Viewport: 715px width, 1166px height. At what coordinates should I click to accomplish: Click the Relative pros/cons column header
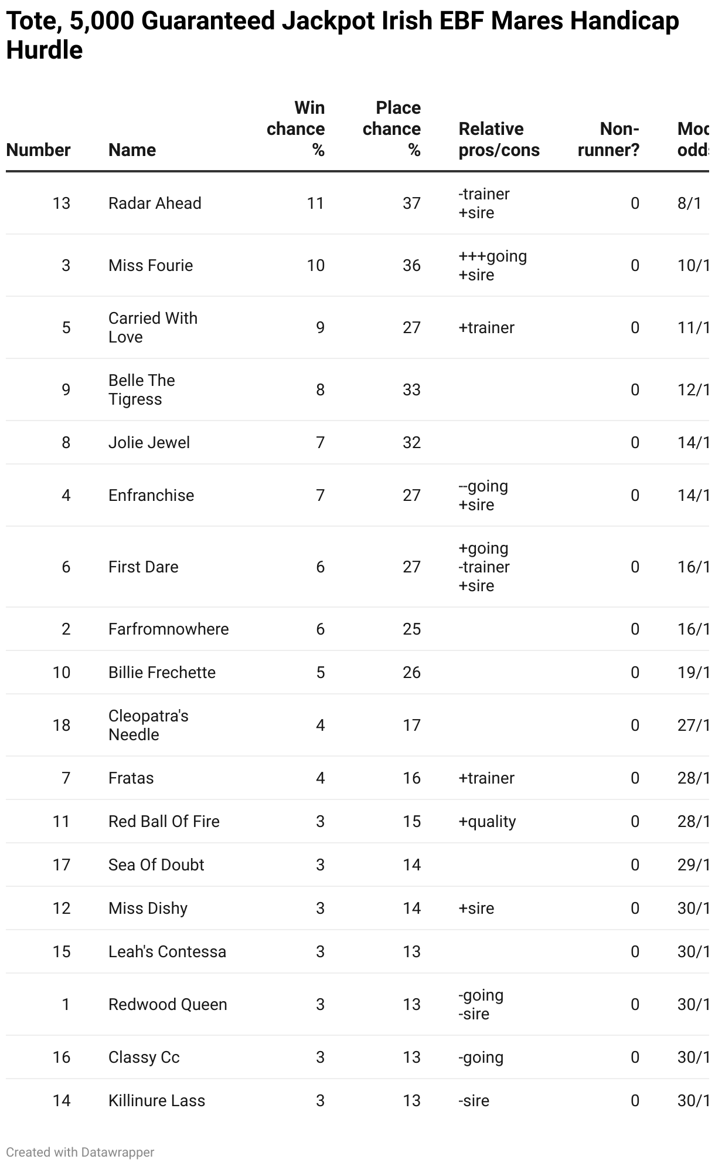point(499,140)
